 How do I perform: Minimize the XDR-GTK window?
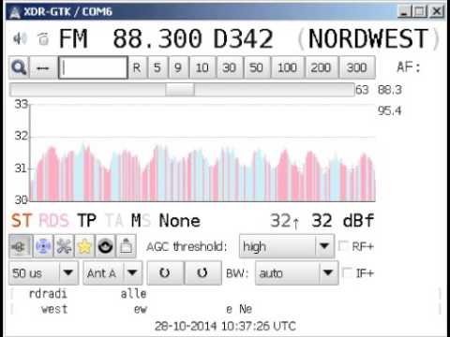pyautogui.click(x=404, y=12)
